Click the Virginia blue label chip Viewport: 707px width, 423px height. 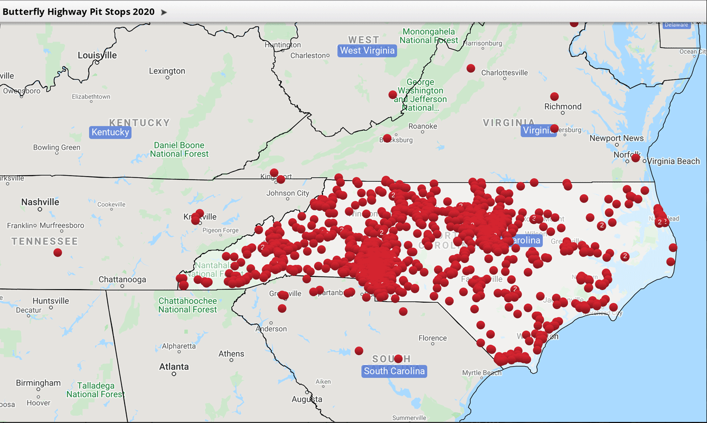[539, 130]
